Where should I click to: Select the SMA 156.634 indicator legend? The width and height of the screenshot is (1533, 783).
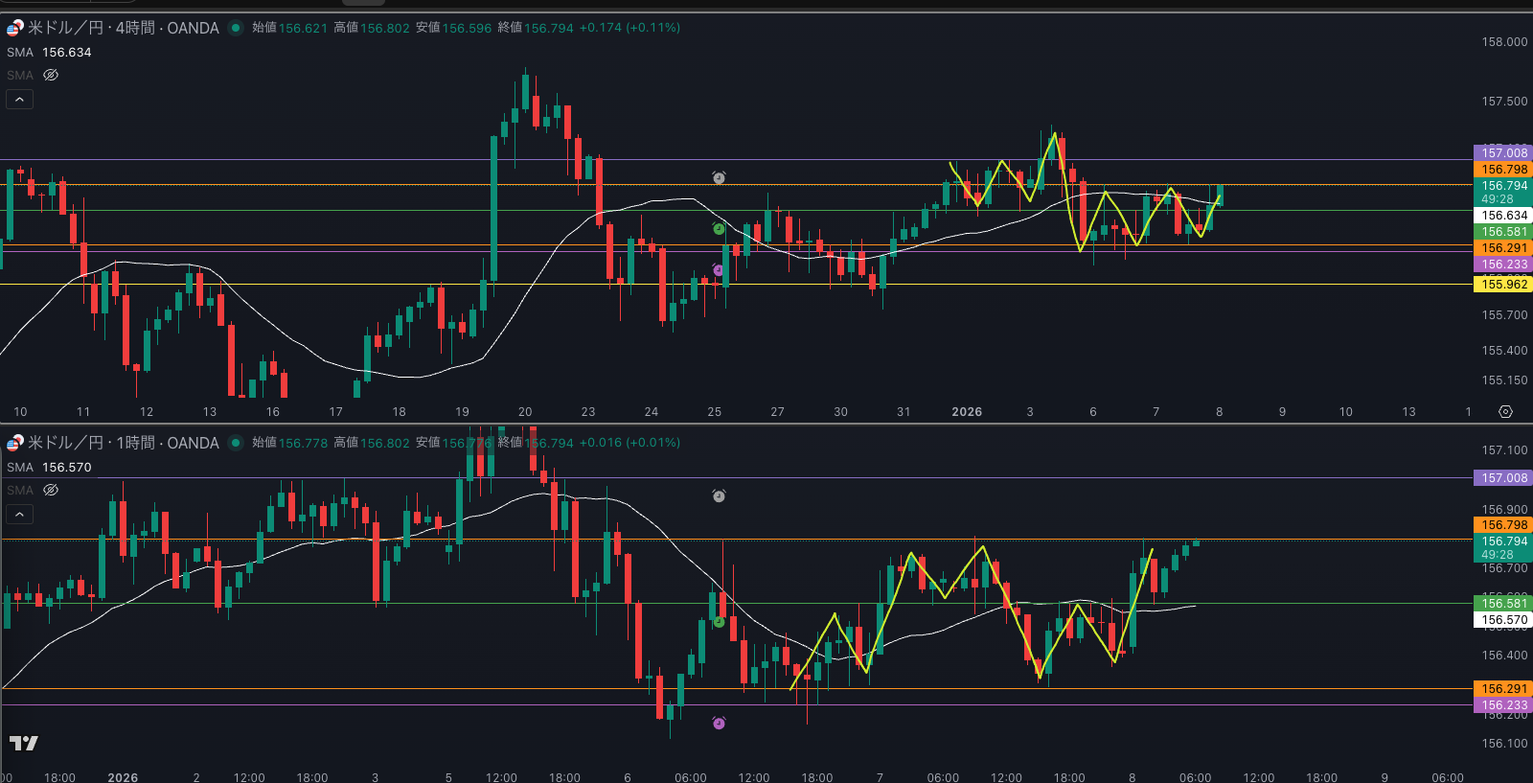[x=49, y=53]
